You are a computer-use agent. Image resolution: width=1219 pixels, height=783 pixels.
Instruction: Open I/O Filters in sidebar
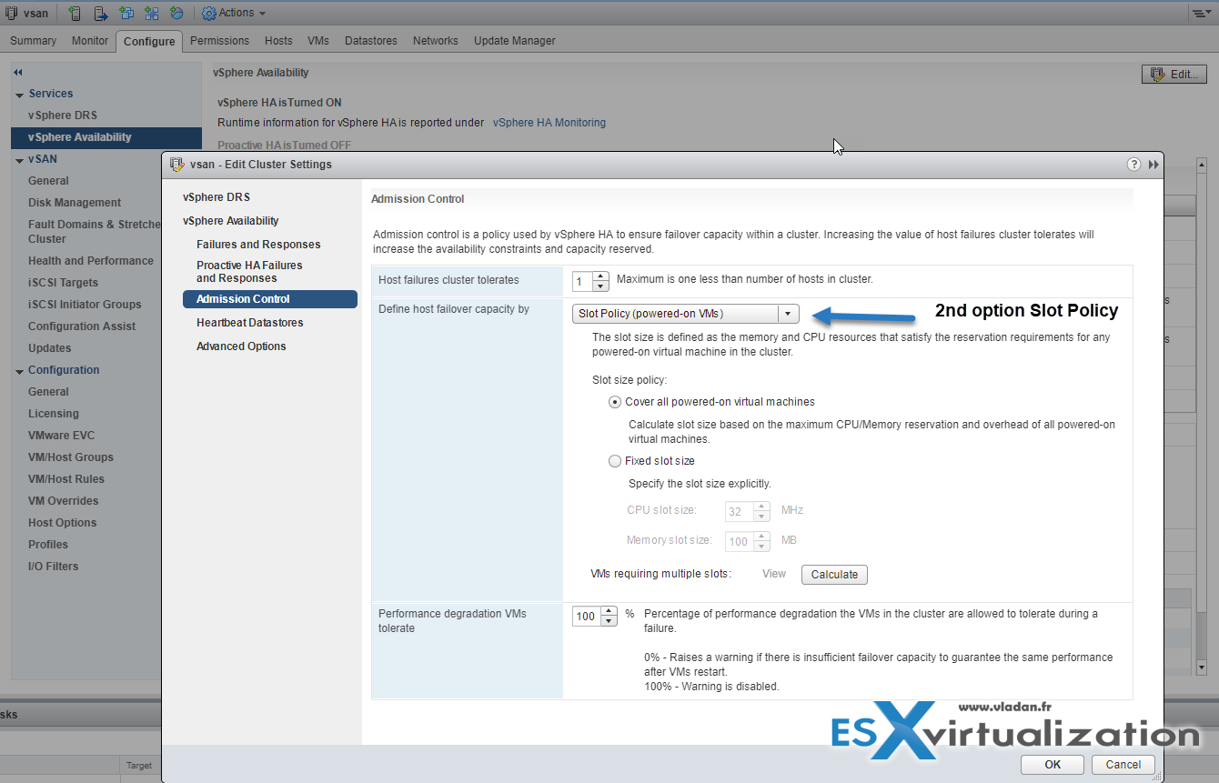point(53,567)
